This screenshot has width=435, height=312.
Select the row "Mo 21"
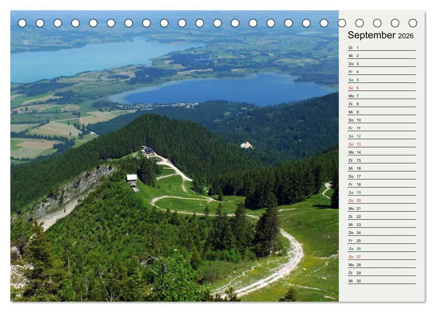tap(381, 209)
